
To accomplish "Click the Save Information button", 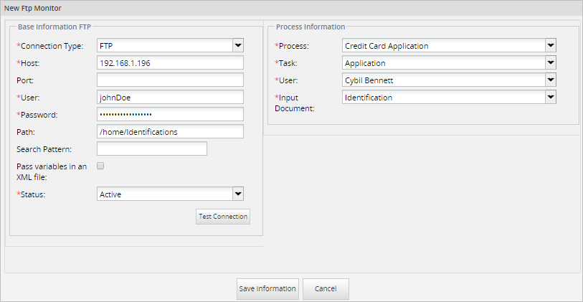I will (x=267, y=288).
